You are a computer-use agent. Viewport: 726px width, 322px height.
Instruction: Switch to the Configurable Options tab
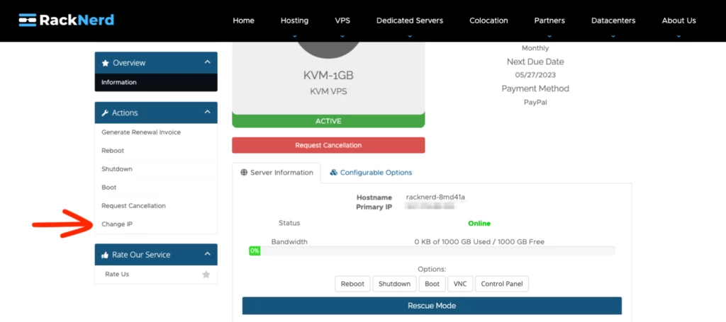[x=375, y=173]
